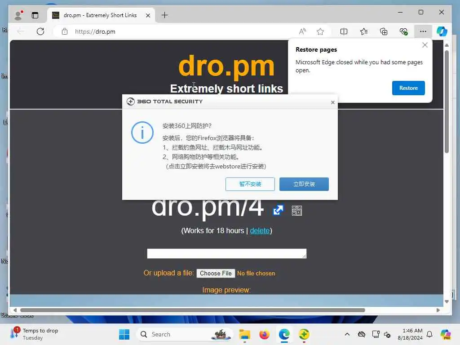Click the dro.pm orange heading
This screenshot has height=345, width=460.
pos(226,66)
